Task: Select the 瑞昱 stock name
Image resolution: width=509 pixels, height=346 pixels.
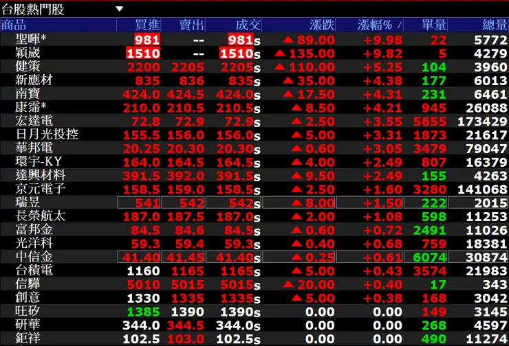Action: coord(28,203)
